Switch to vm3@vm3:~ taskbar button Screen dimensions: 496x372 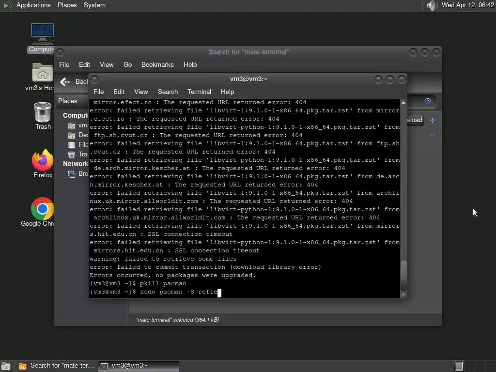139,366
